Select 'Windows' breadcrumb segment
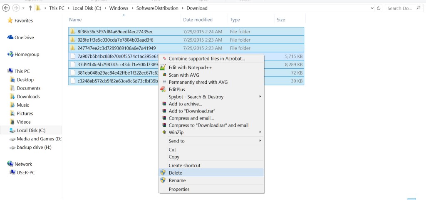 tap(119, 8)
